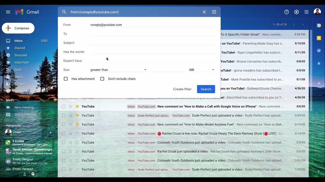The image size is (325, 182).
Task: Star the Rachel Cruze is live email
Action: pyautogui.click(x=70, y=133)
